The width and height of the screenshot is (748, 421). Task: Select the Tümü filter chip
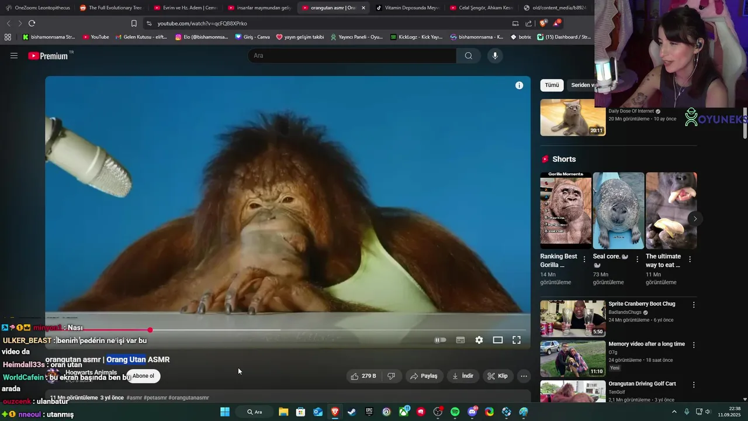pos(552,85)
